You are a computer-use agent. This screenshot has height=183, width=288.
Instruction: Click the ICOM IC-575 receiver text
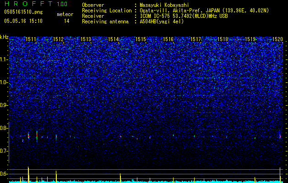[x=184, y=16]
